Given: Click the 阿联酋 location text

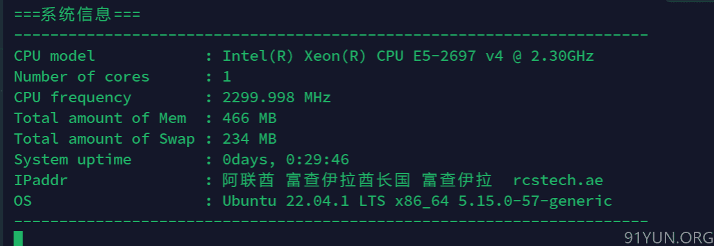Looking at the screenshot, I should click(x=249, y=181).
